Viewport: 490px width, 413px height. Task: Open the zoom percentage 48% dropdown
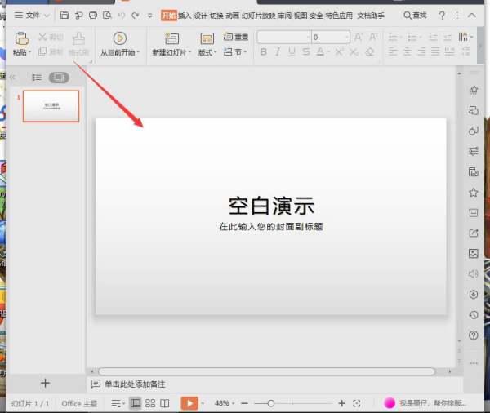click(x=225, y=403)
